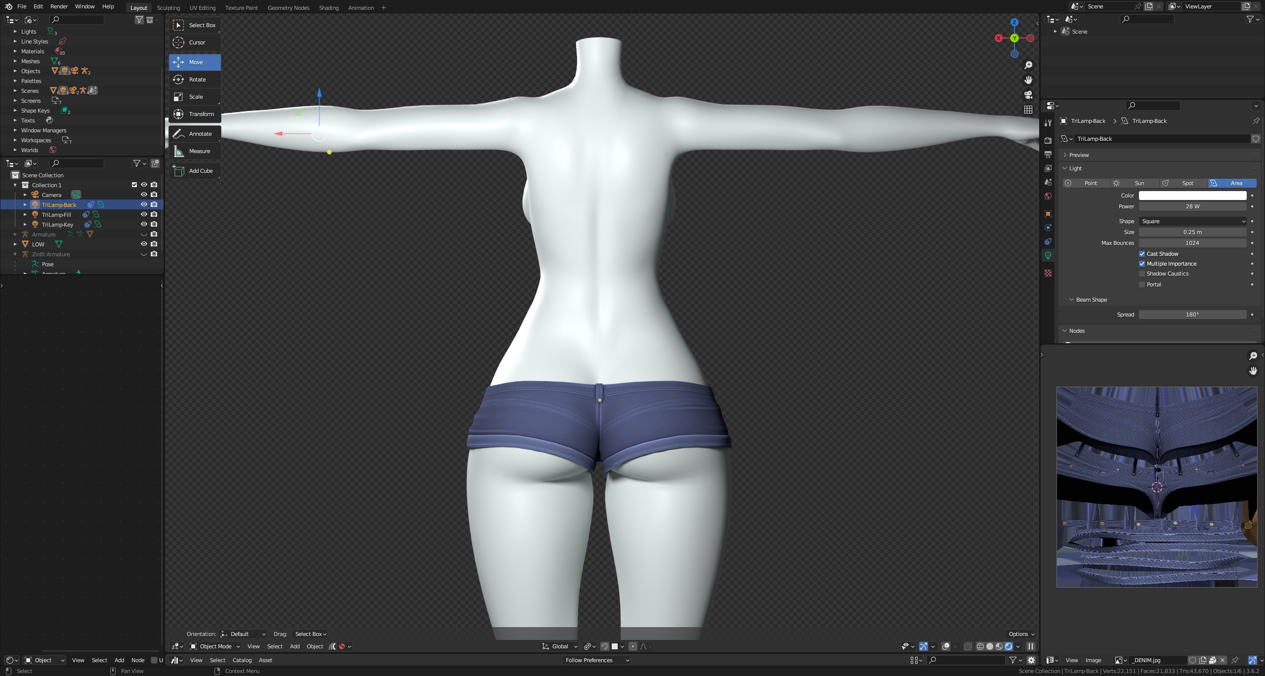Uncheck the Collection 1 exclude checkbox
Image resolution: width=1265 pixels, height=676 pixels.
(x=134, y=185)
